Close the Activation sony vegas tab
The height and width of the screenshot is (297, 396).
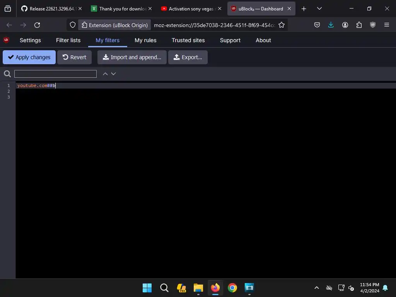coord(220,9)
